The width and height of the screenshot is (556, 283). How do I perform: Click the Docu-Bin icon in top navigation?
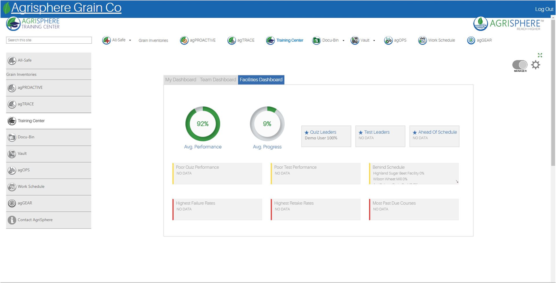tap(316, 40)
